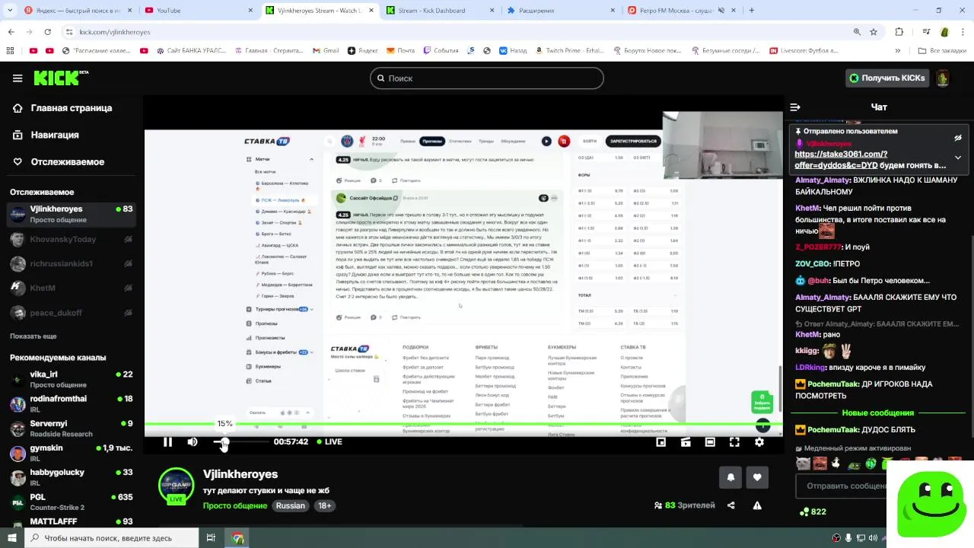
Task: Click the address bar URL kick.com/vjlinkheroyes
Action: click(x=115, y=32)
